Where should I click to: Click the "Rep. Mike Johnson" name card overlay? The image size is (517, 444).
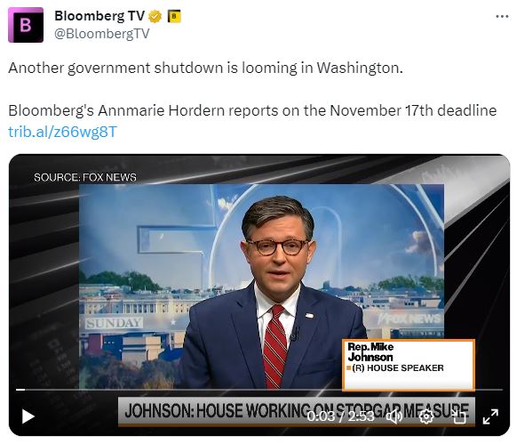click(409, 365)
